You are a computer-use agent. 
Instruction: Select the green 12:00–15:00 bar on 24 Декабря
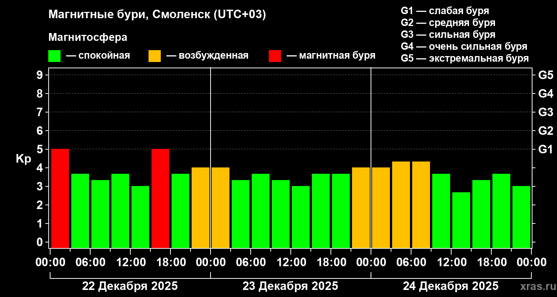[461, 220]
